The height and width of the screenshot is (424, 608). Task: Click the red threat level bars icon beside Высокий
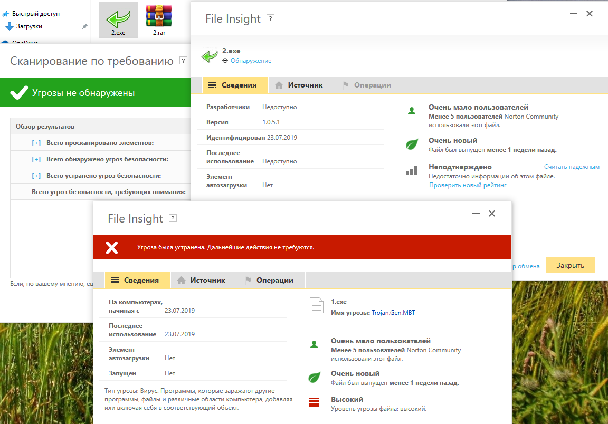[314, 403]
